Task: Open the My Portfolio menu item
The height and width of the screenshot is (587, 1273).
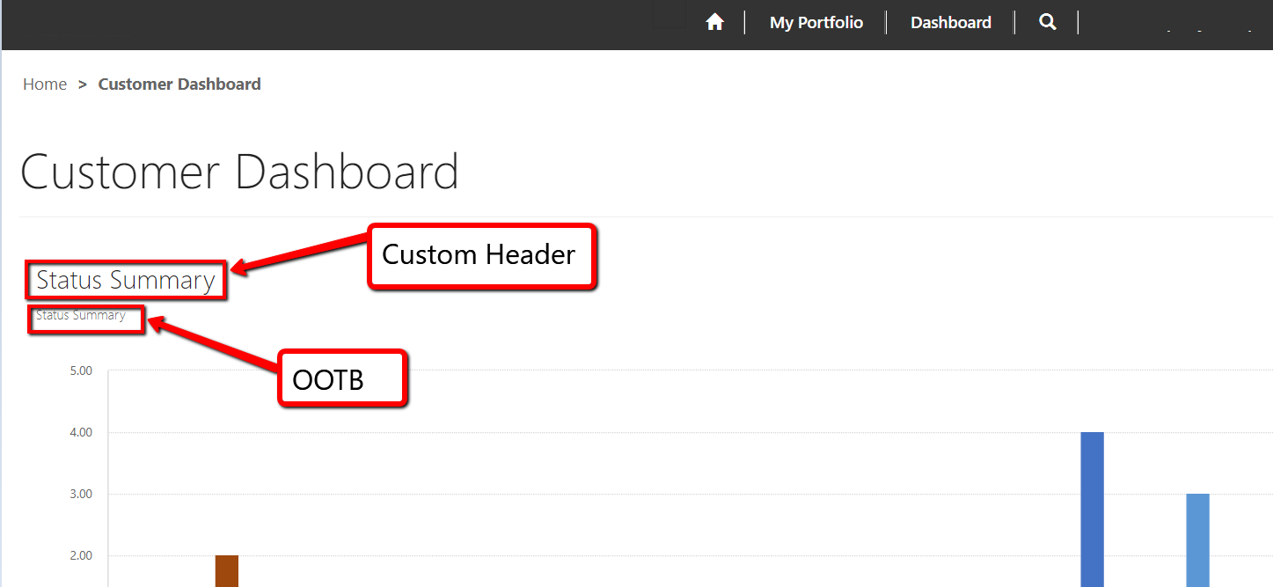Action: (x=816, y=23)
